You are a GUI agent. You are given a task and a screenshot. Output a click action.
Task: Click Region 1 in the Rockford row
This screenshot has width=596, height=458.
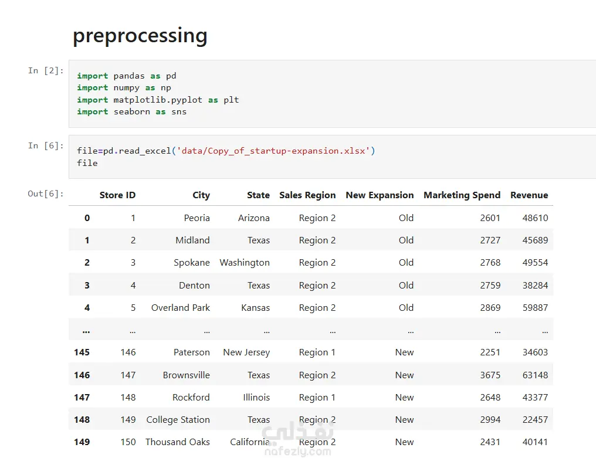coord(317,397)
